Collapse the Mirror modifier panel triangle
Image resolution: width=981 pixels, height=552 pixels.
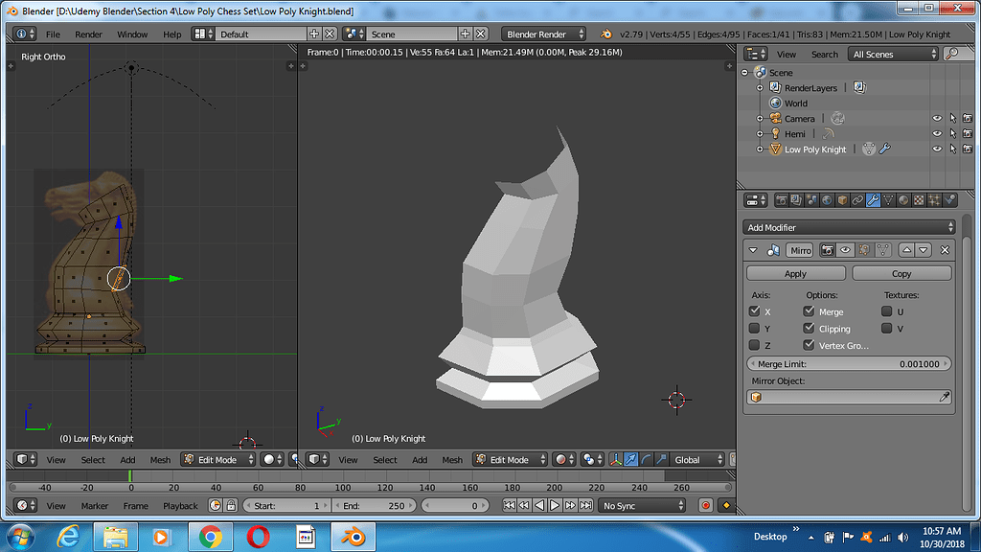753,250
